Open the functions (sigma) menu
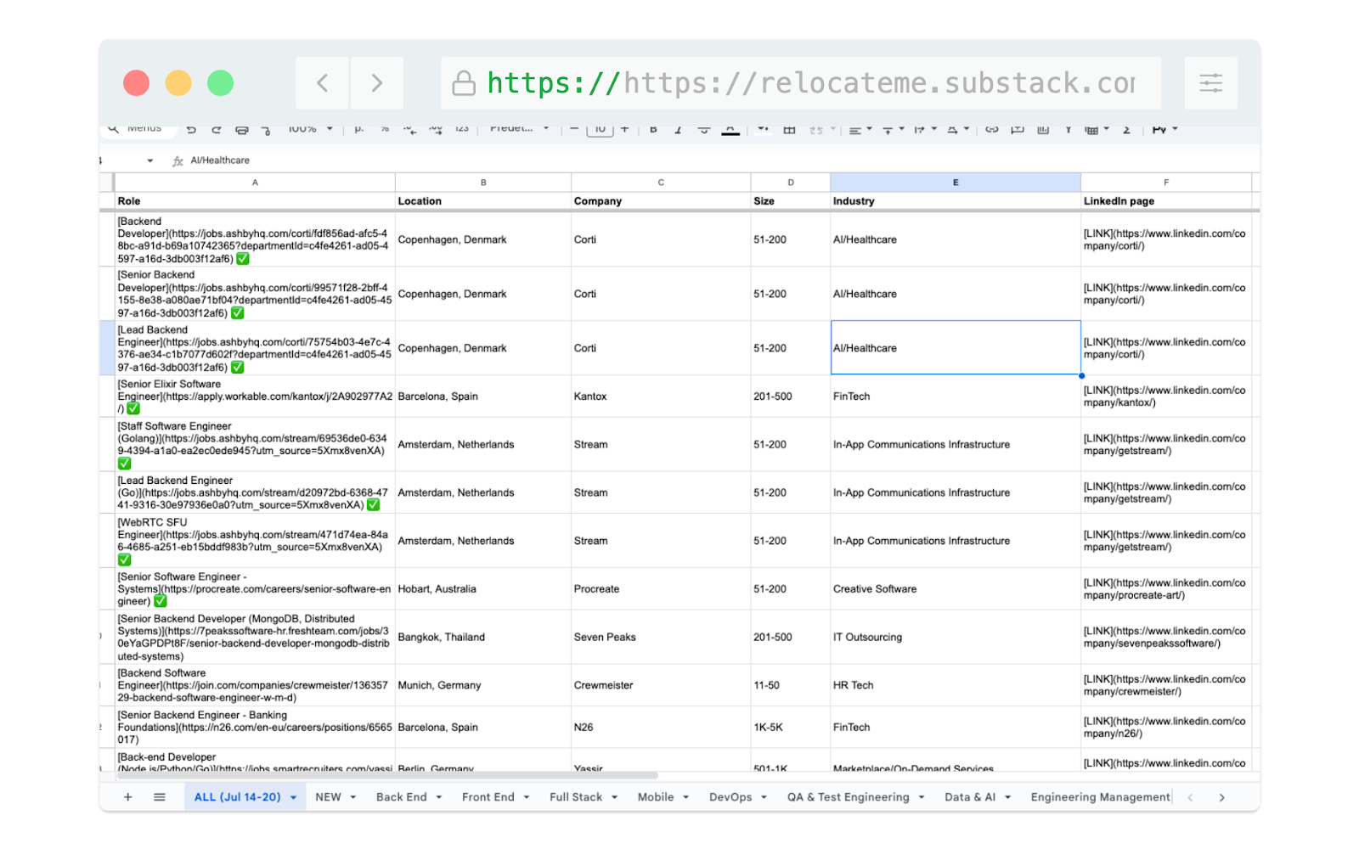The width and height of the screenshot is (1359, 849). tap(1127, 129)
